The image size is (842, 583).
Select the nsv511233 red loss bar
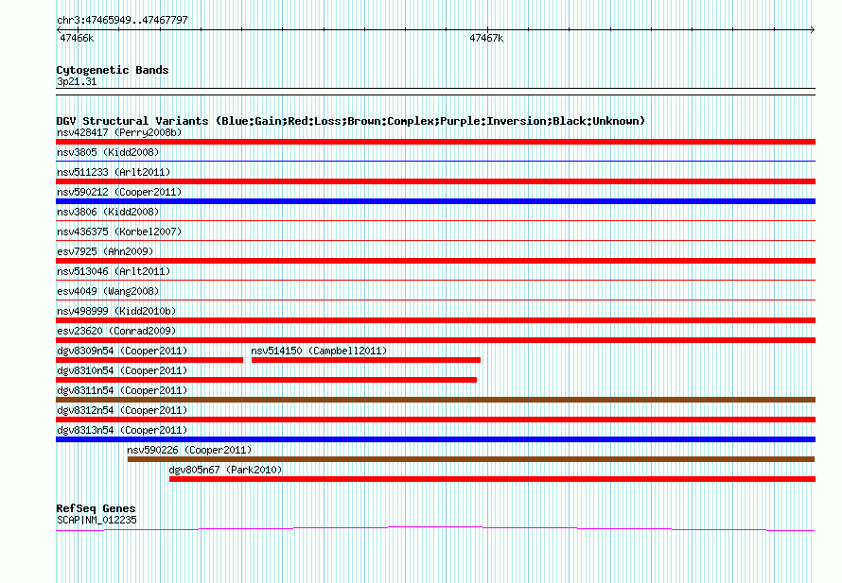[435, 181]
